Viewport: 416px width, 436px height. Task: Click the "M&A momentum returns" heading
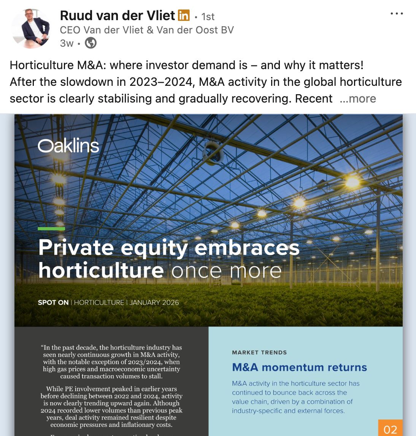300,368
